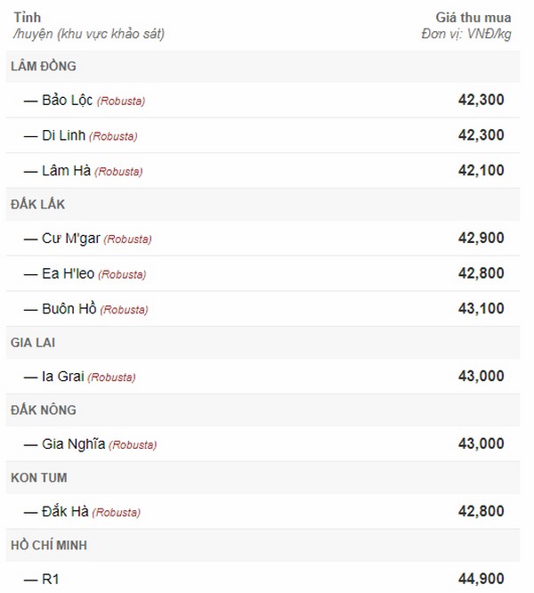The width and height of the screenshot is (534, 593).
Task: Select the Ea H'leo Robusta row
Action: (x=263, y=273)
